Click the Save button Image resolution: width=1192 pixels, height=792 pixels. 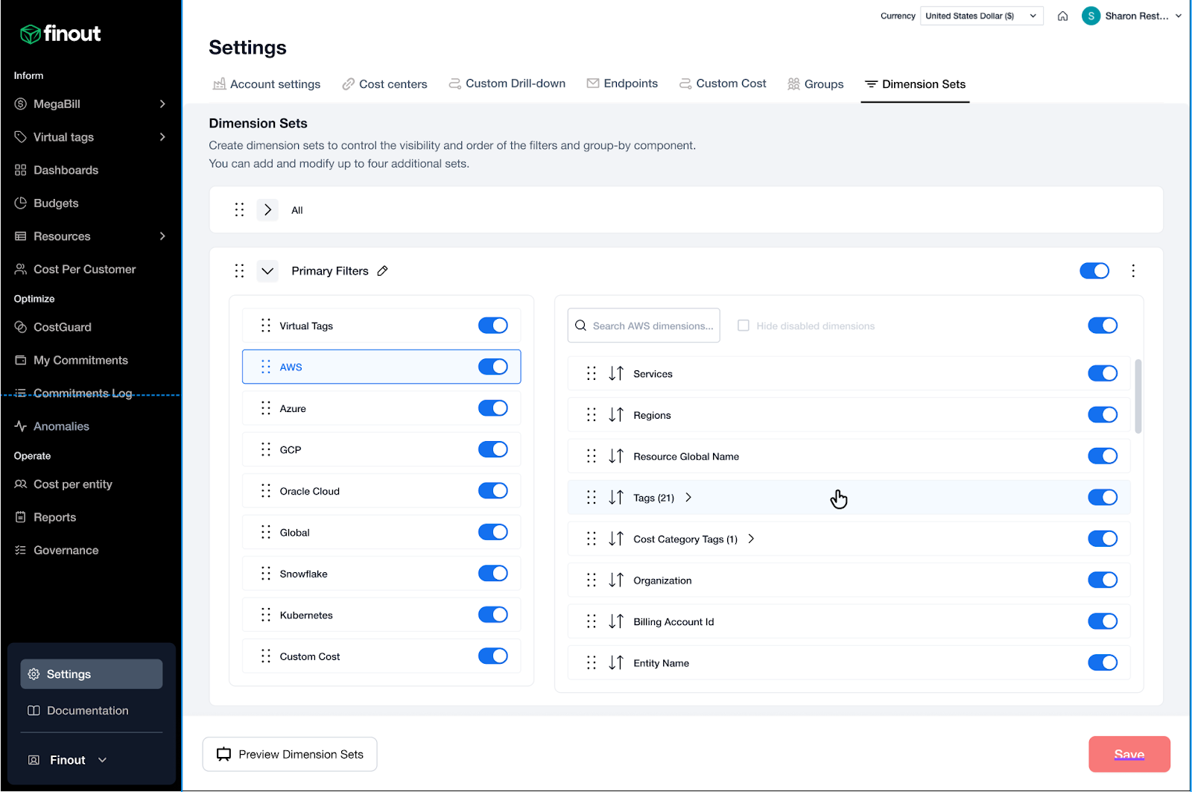pos(1129,754)
